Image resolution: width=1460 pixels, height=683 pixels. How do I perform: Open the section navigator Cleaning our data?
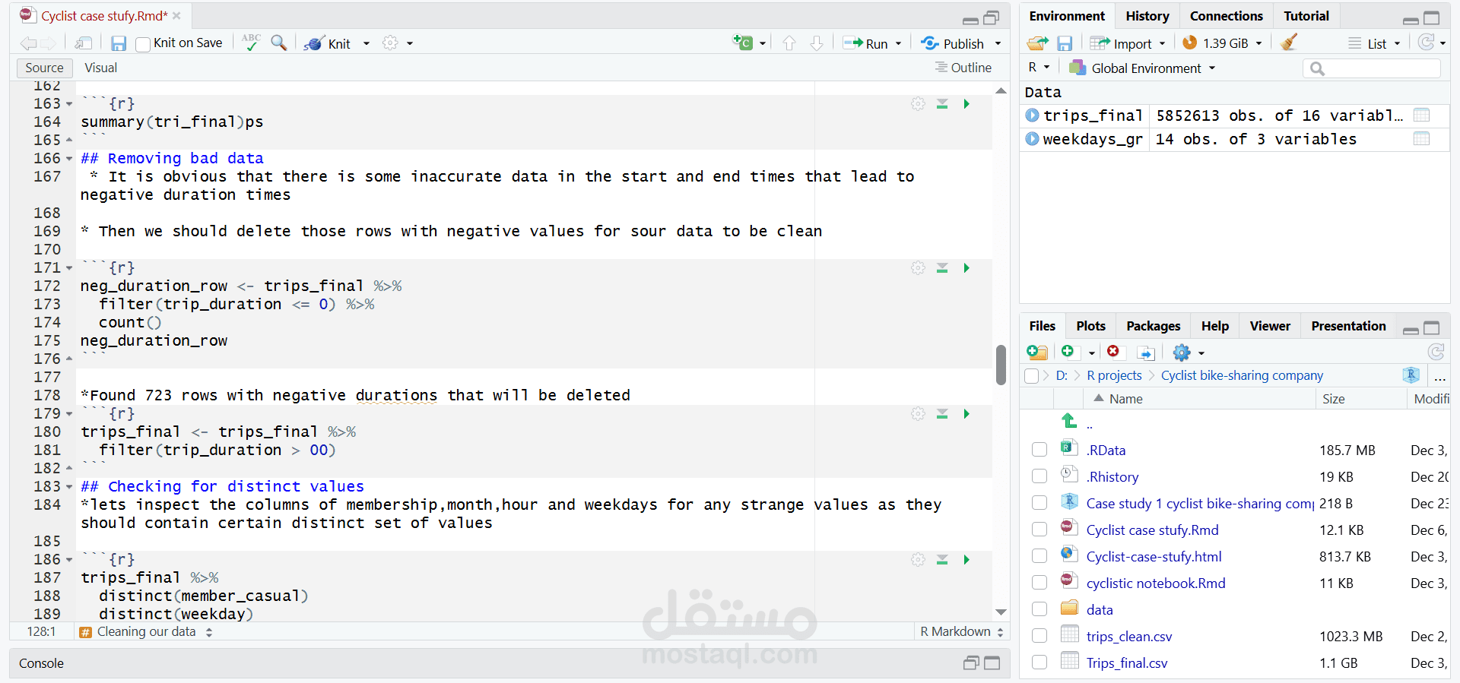[146, 631]
